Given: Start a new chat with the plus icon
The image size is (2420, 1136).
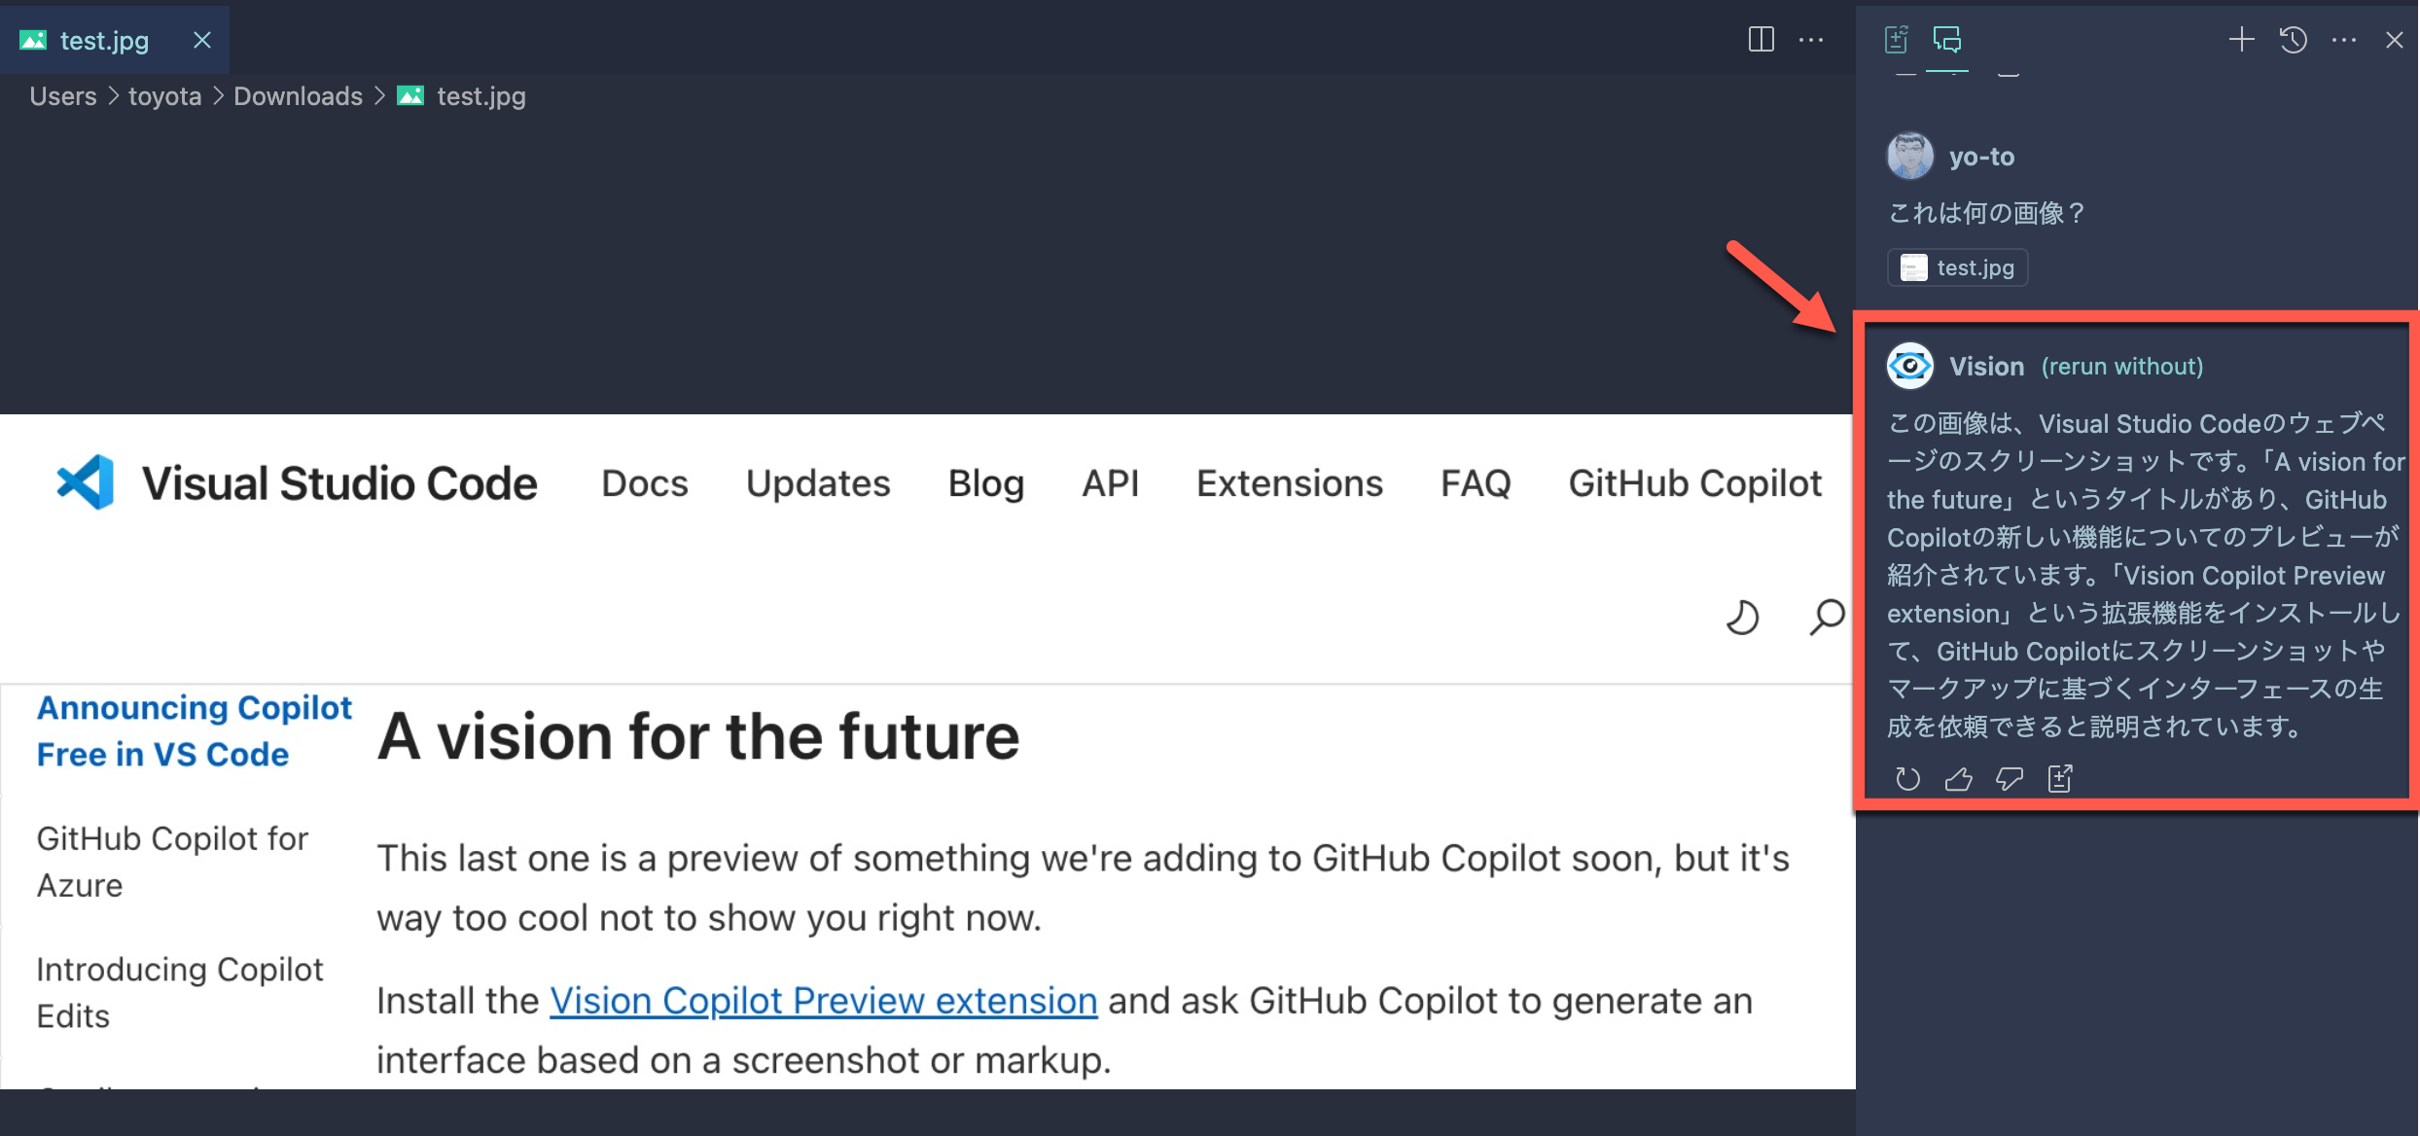Looking at the screenshot, I should (2241, 40).
